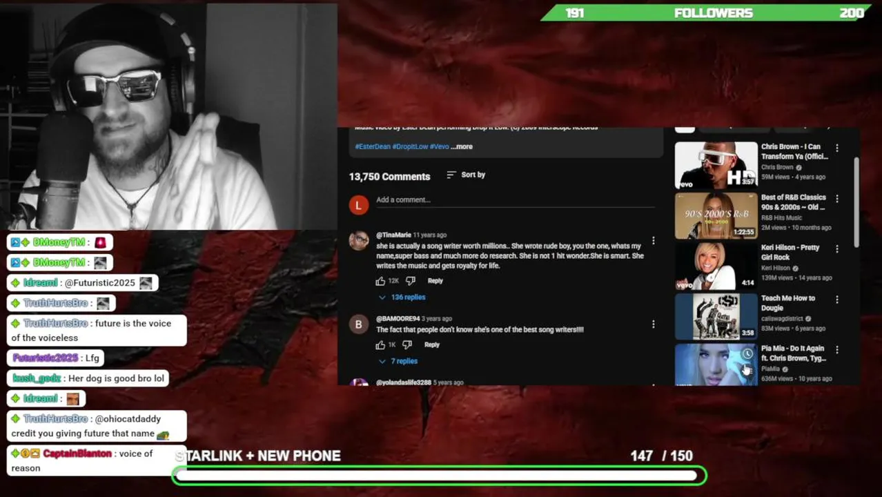Open 'Chris Brown - I Can Transform Ya' title
882x497 pixels.
[794, 152]
